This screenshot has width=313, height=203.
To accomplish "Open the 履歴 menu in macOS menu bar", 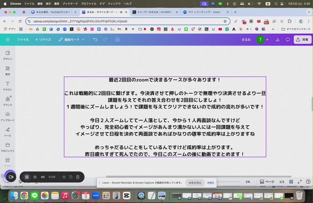I will [x=57, y=4].
